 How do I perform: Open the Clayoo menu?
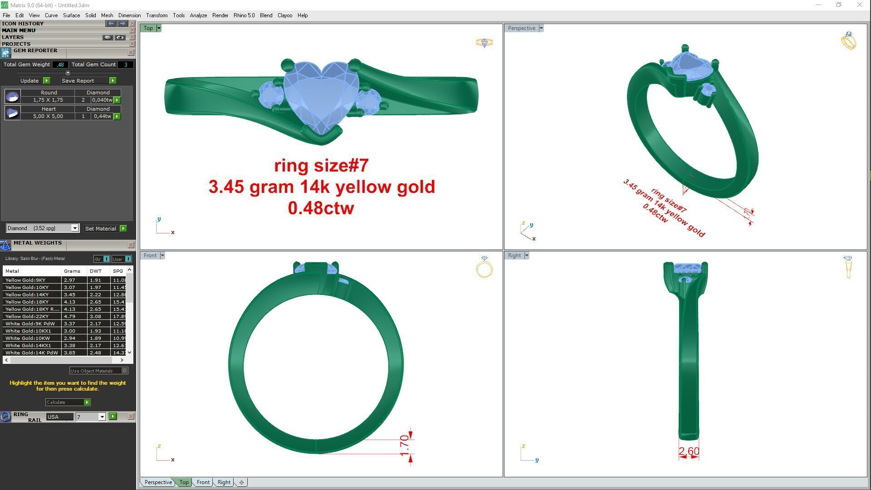(x=284, y=15)
